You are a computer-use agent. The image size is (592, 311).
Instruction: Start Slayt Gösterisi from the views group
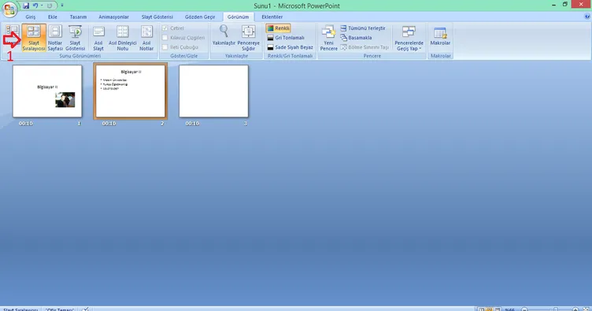tap(75, 38)
